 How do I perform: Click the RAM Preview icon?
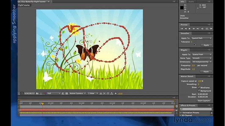pos(211,29)
